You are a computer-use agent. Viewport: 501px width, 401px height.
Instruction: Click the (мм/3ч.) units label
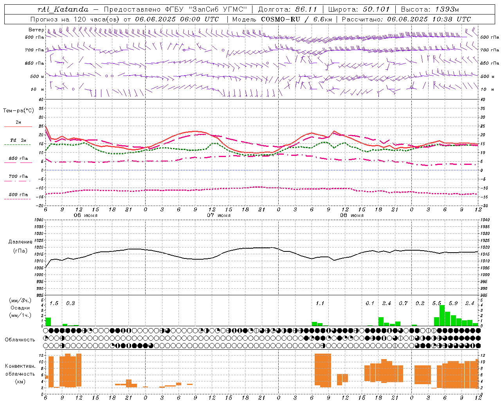pyautogui.click(x=20, y=300)
